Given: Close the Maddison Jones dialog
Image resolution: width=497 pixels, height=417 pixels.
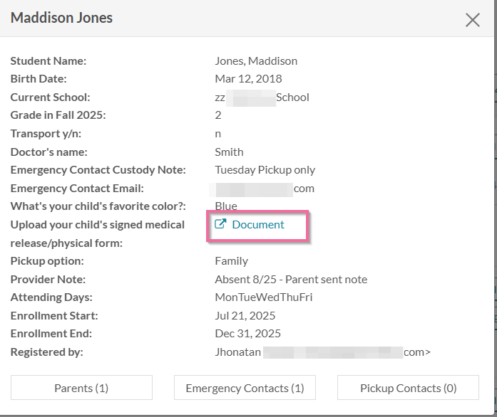Looking at the screenshot, I should pos(472,20).
